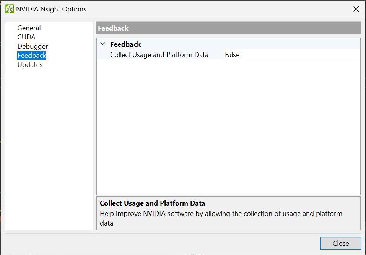Collapse the Feedback property group chevron

pos(103,44)
